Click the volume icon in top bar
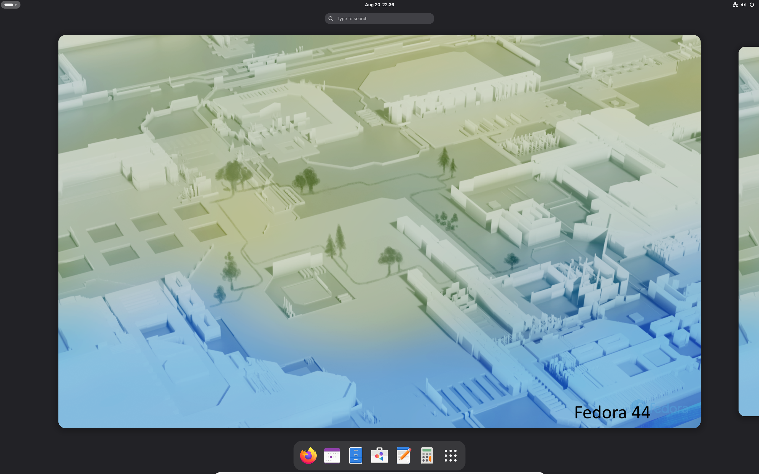Viewport: 759px width, 474px height. [743, 5]
